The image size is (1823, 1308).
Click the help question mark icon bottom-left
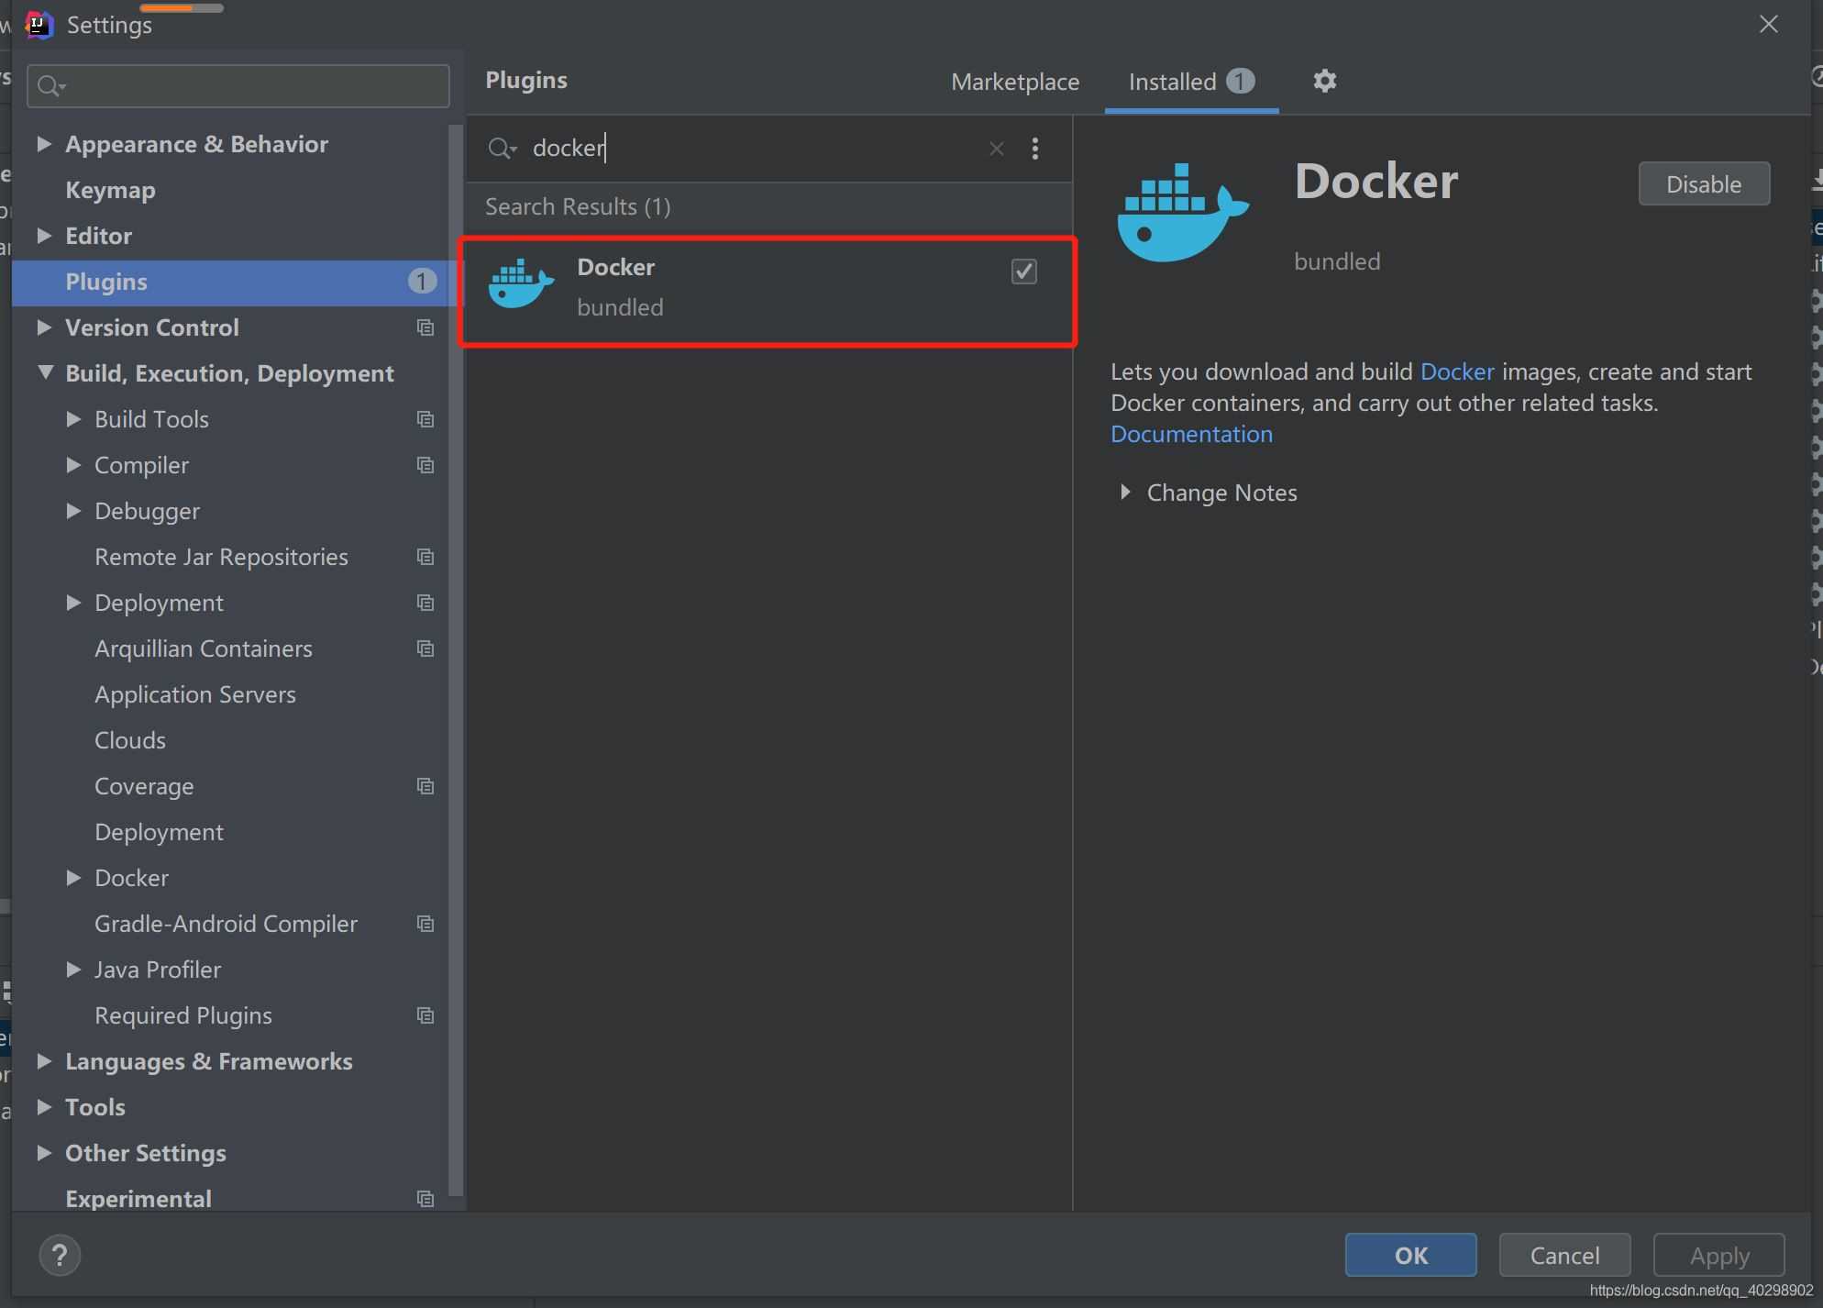(x=58, y=1253)
